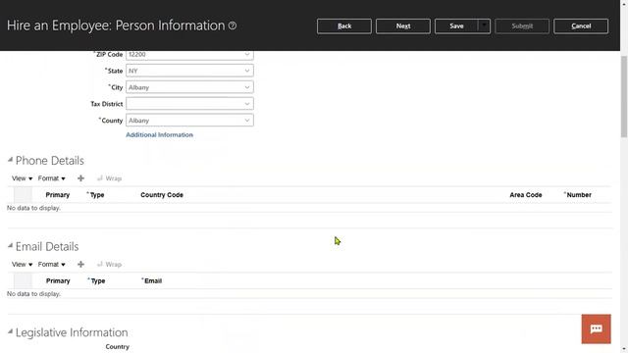Click the Submit button
This screenshot has width=628, height=353.
522,26
